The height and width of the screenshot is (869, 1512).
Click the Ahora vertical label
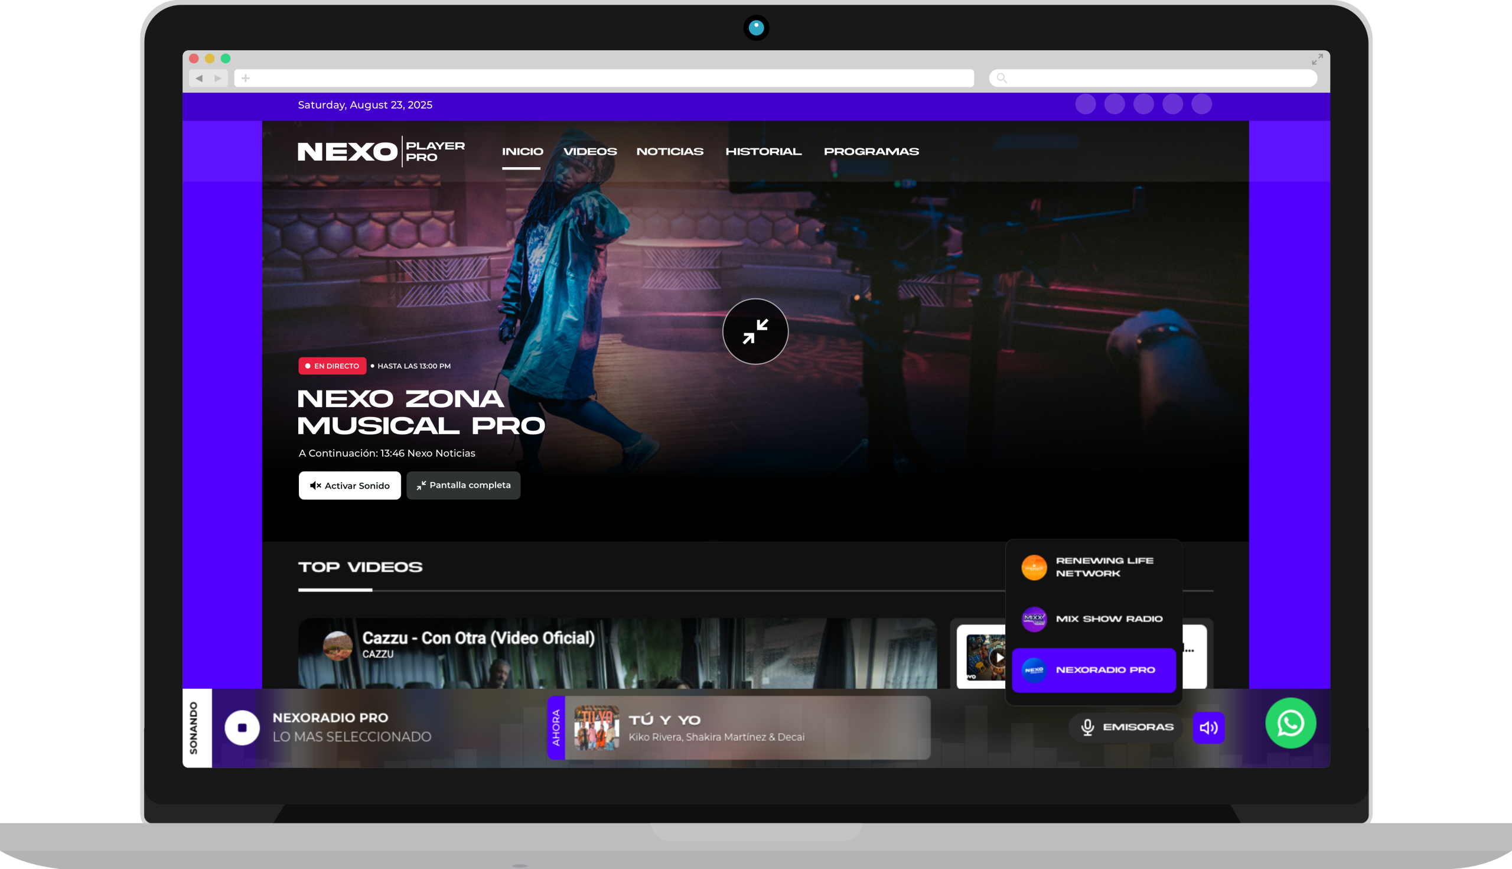coord(556,728)
